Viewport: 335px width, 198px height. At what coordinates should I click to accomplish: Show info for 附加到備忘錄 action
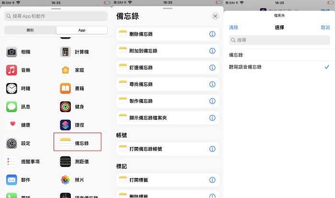[x=212, y=51]
